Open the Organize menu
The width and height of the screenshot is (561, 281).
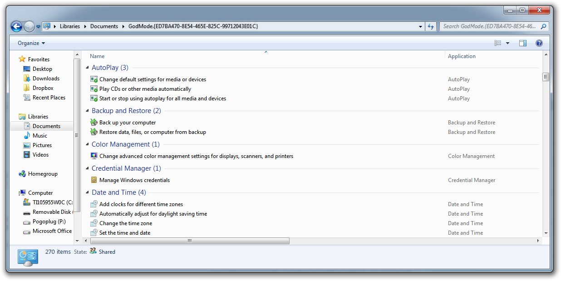tap(31, 43)
